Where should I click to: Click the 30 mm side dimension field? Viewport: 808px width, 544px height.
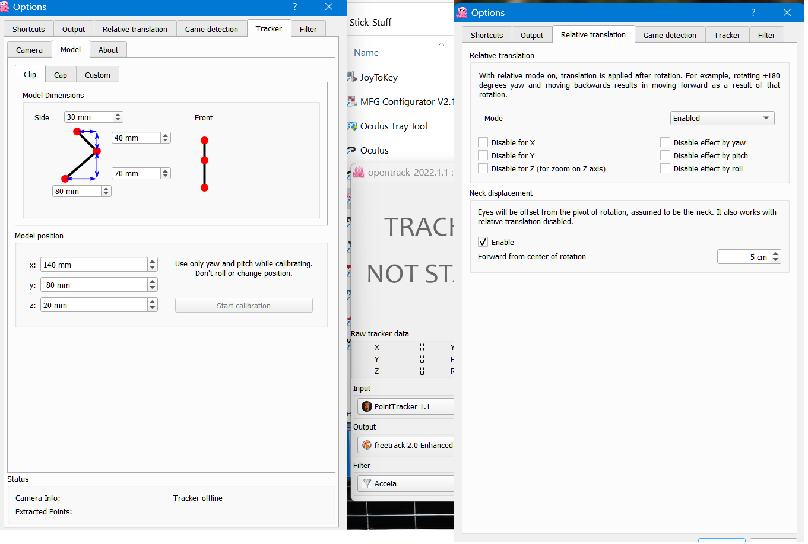[x=89, y=117]
